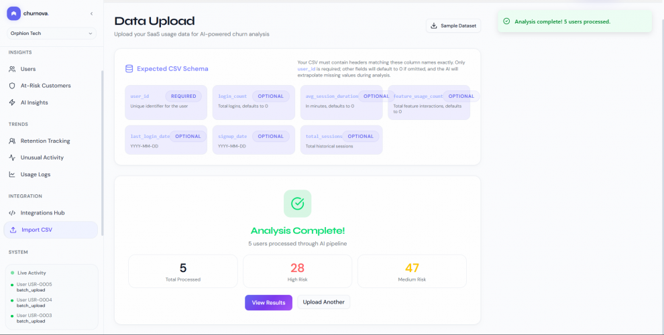This screenshot has width=664, height=335.
Task: Click the avg_session_duration field name
Action: click(x=332, y=96)
